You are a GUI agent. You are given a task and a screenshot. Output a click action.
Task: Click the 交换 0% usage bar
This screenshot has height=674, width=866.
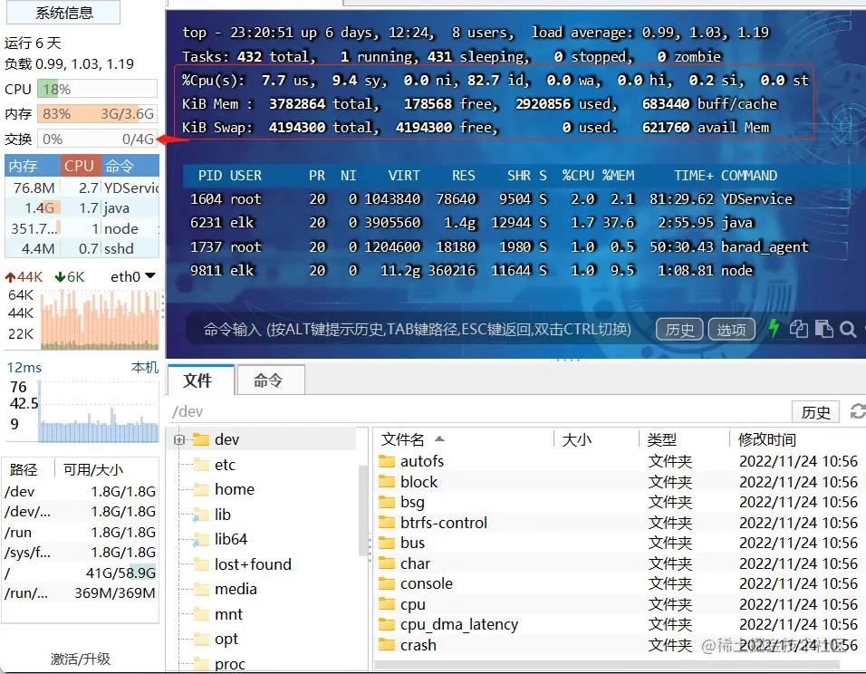[97, 139]
